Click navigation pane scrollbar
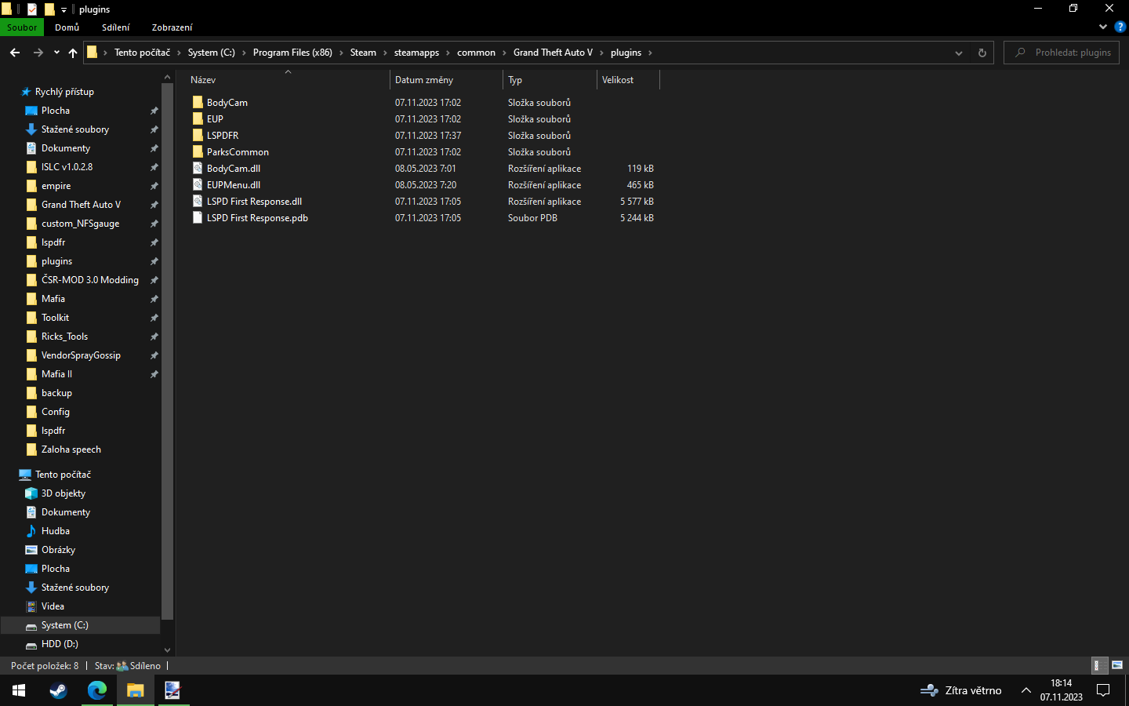The height and width of the screenshot is (706, 1129). pos(167,352)
